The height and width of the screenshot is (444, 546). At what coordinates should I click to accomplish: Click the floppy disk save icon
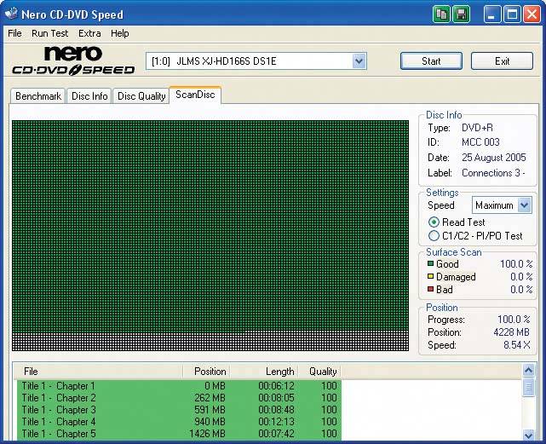462,14
